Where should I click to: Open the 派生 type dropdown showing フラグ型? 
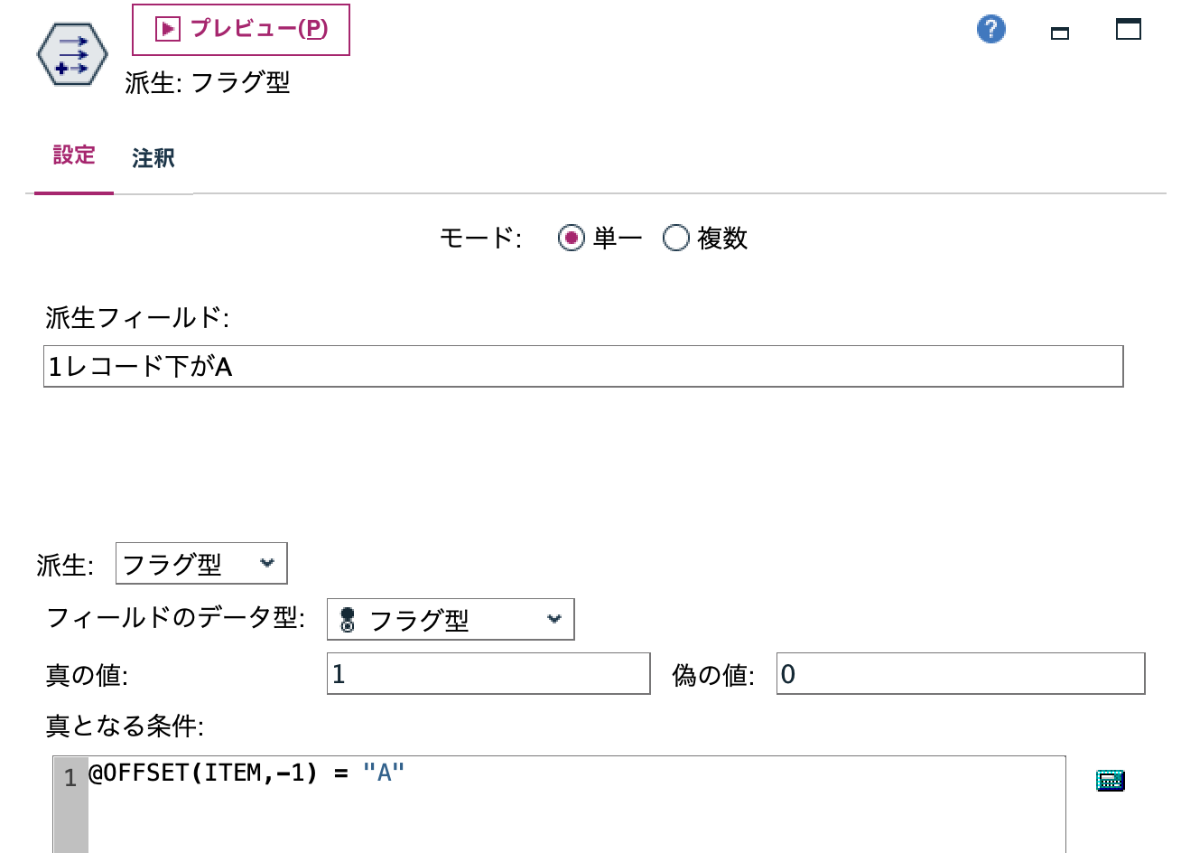click(x=200, y=563)
